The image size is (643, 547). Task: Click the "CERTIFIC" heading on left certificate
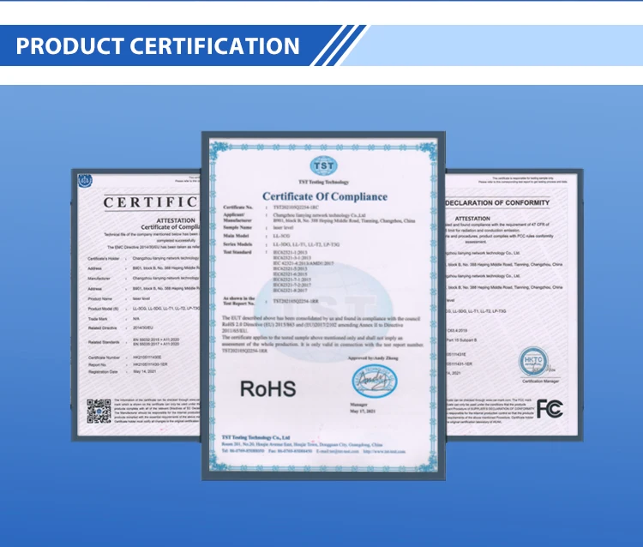[151, 202]
